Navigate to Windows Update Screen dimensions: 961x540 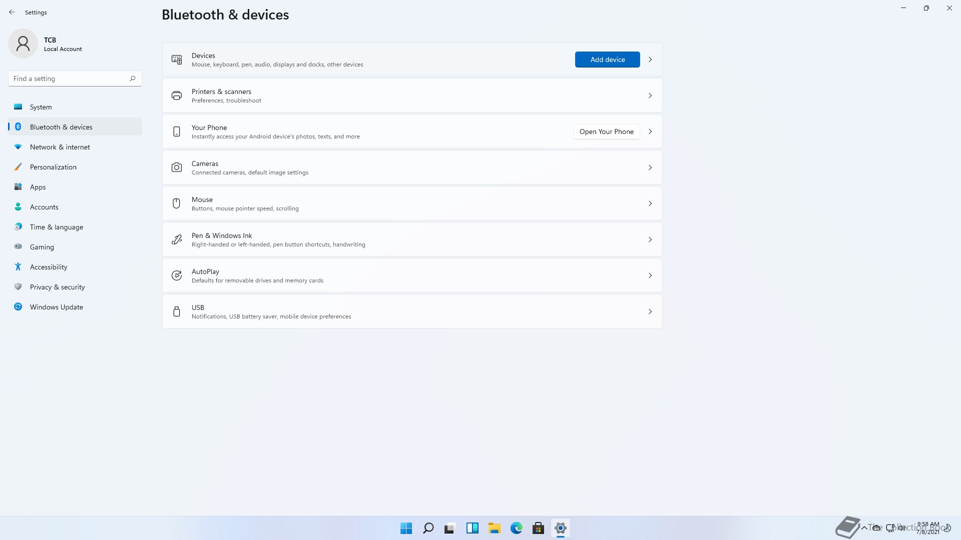point(75,306)
